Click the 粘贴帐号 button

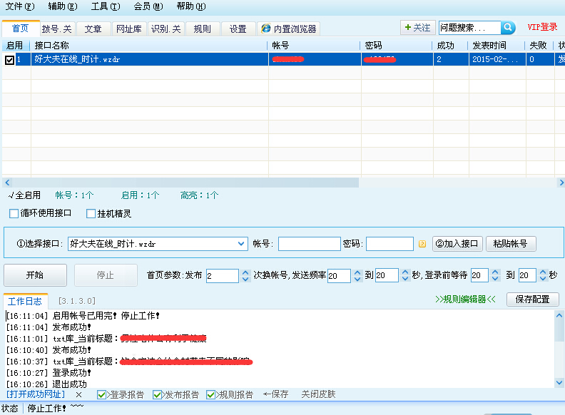[x=511, y=244]
